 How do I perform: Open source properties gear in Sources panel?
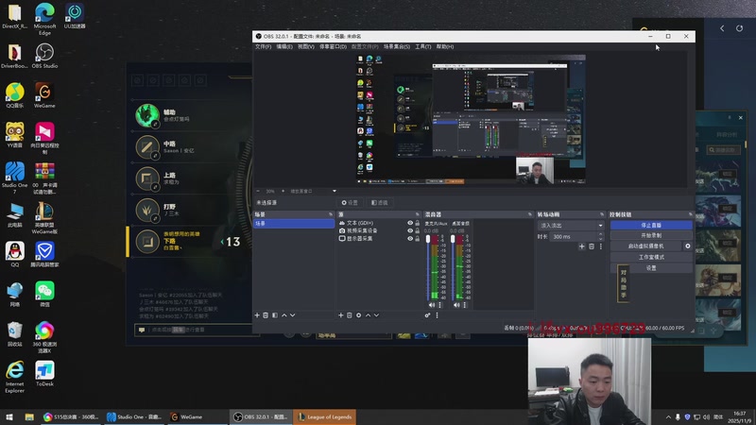[359, 315]
